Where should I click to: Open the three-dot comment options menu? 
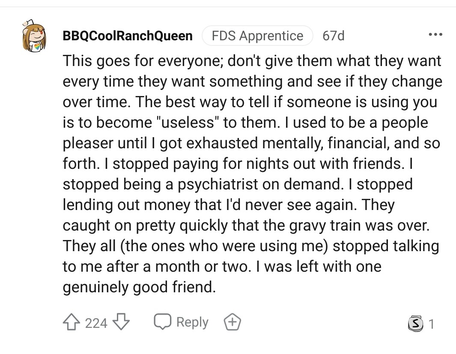click(x=435, y=35)
